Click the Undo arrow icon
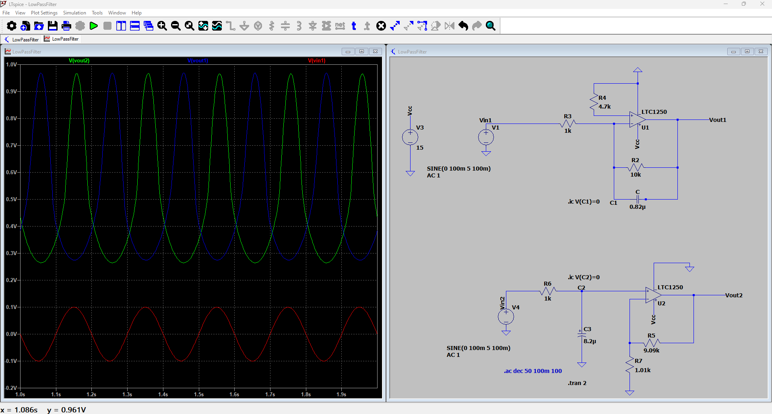Viewport: 772px width, 414px height. [463, 26]
